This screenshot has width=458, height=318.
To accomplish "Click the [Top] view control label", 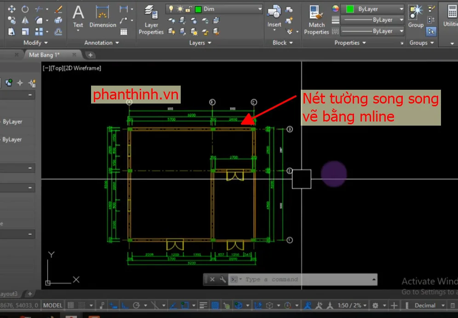I will click(57, 68).
